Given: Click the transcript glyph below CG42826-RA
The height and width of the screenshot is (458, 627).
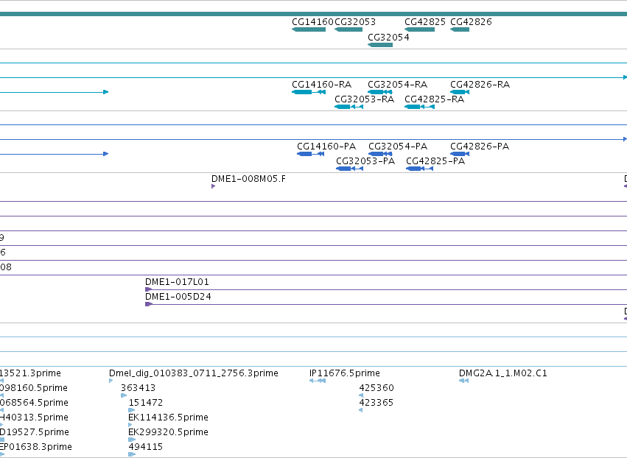Looking at the screenshot, I should point(460,92).
